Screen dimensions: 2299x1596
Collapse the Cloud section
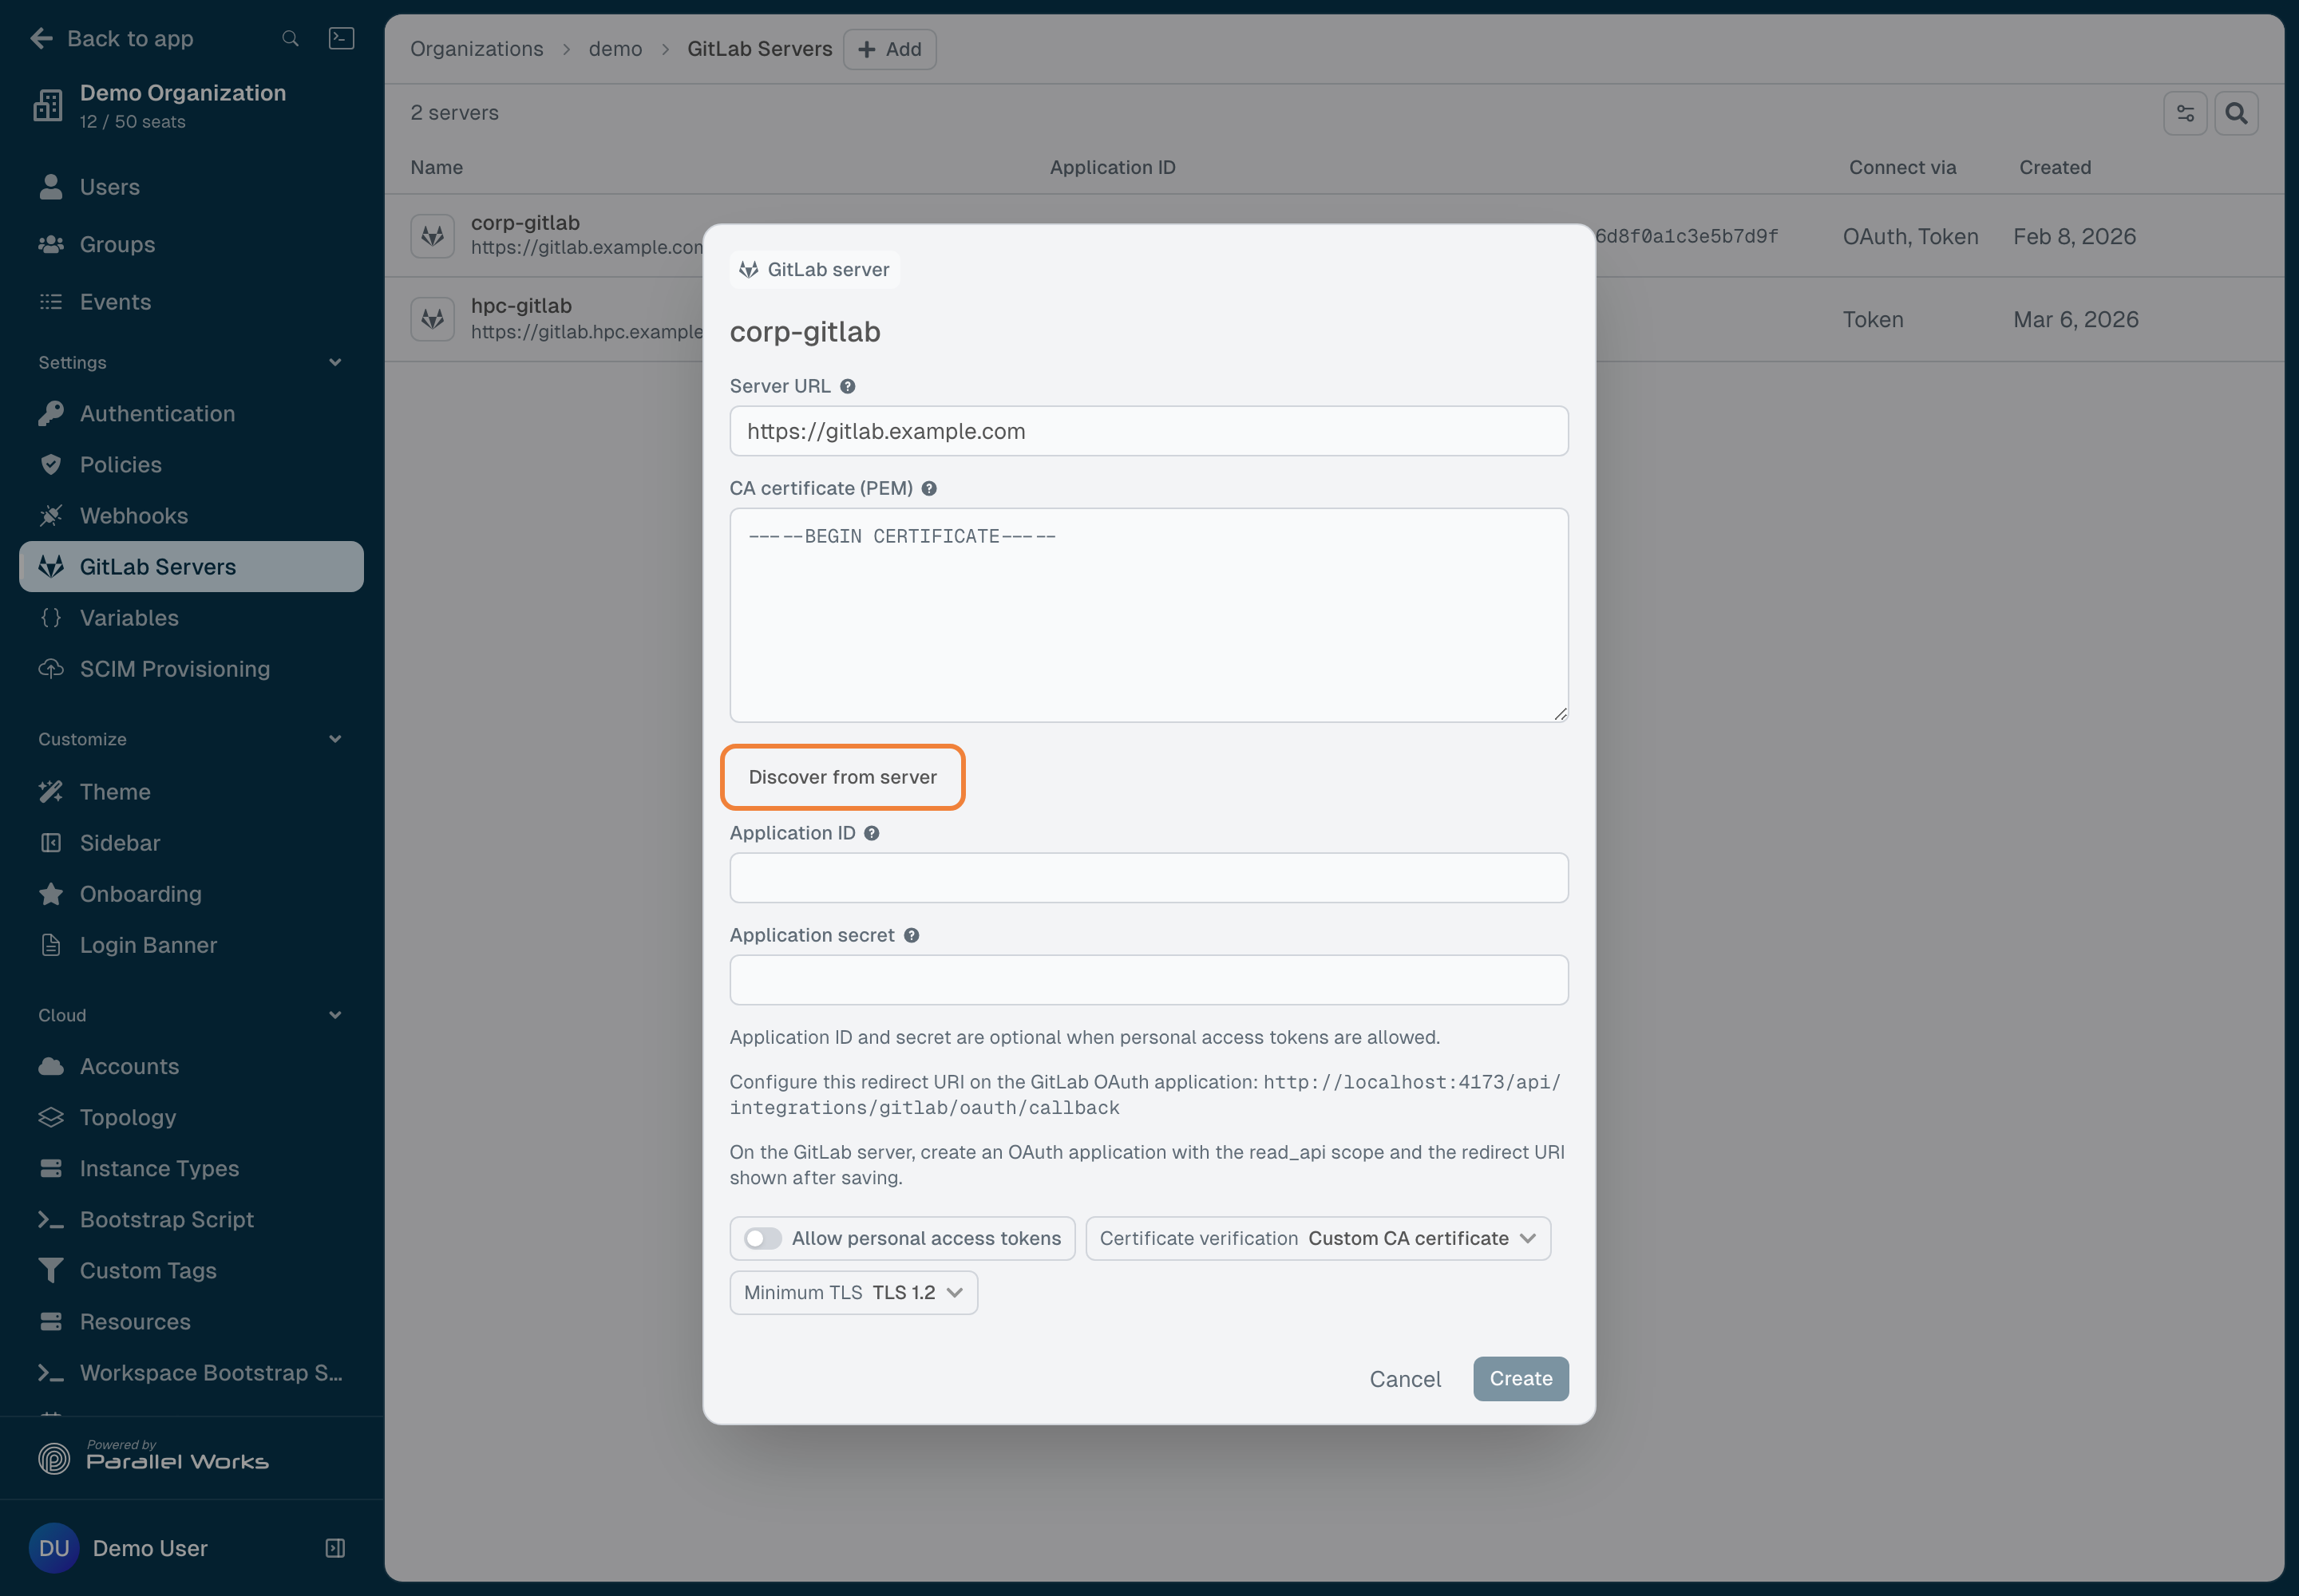[x=335, y=1015]
